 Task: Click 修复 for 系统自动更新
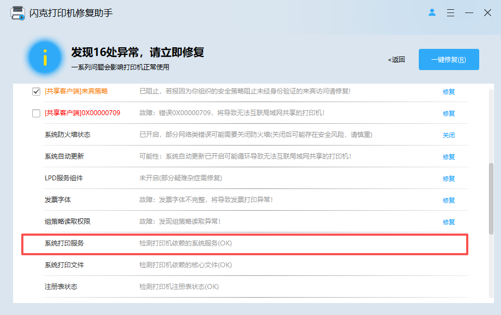pyautogui.click(x=449, y=157)
